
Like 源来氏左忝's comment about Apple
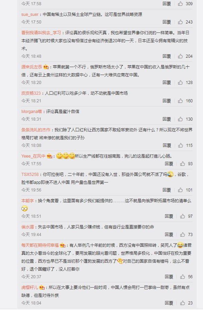pyautogui.click(x=180, y=83)
